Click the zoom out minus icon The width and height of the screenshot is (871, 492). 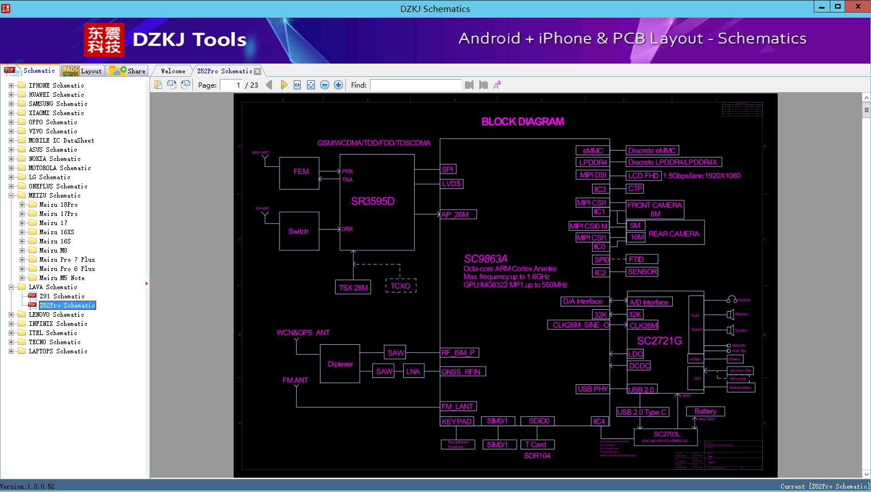325,85
